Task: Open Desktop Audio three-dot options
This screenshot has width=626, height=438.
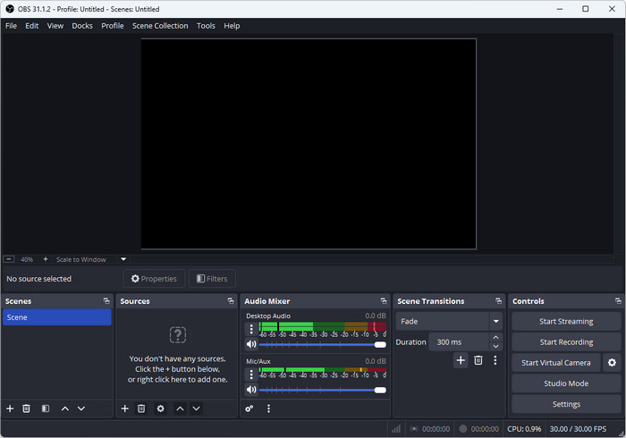Action: click(x=251, y=329)
